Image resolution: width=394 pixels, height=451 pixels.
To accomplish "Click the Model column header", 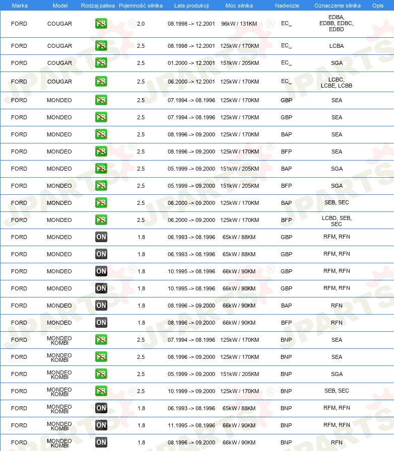I will click(60, 6).
